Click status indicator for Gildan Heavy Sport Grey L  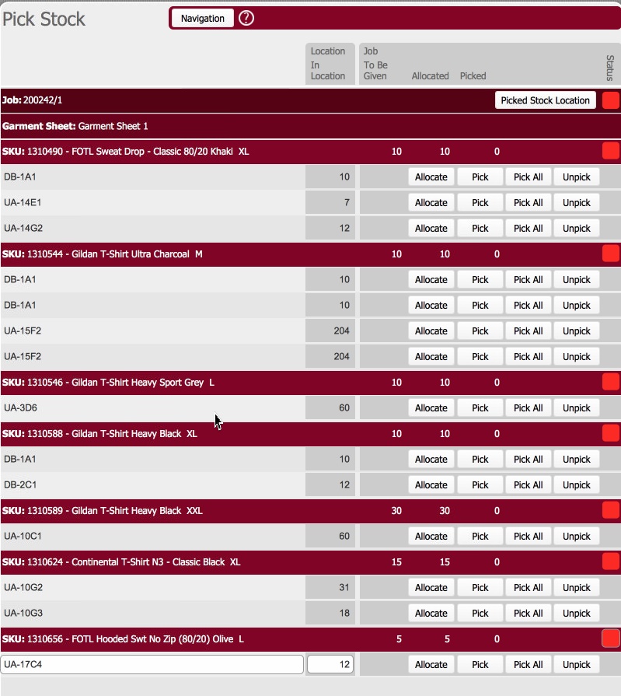coord(610,382)
